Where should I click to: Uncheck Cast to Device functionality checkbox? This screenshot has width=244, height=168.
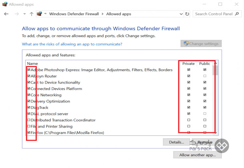29,82
